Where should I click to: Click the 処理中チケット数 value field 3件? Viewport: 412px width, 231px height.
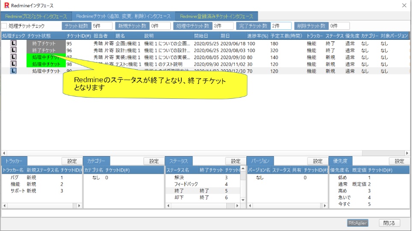coord(223,26)
